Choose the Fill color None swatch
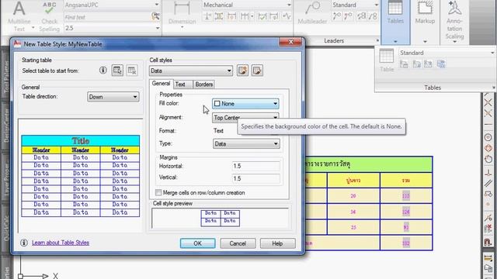The image size is (497, 279). point(217,103)
